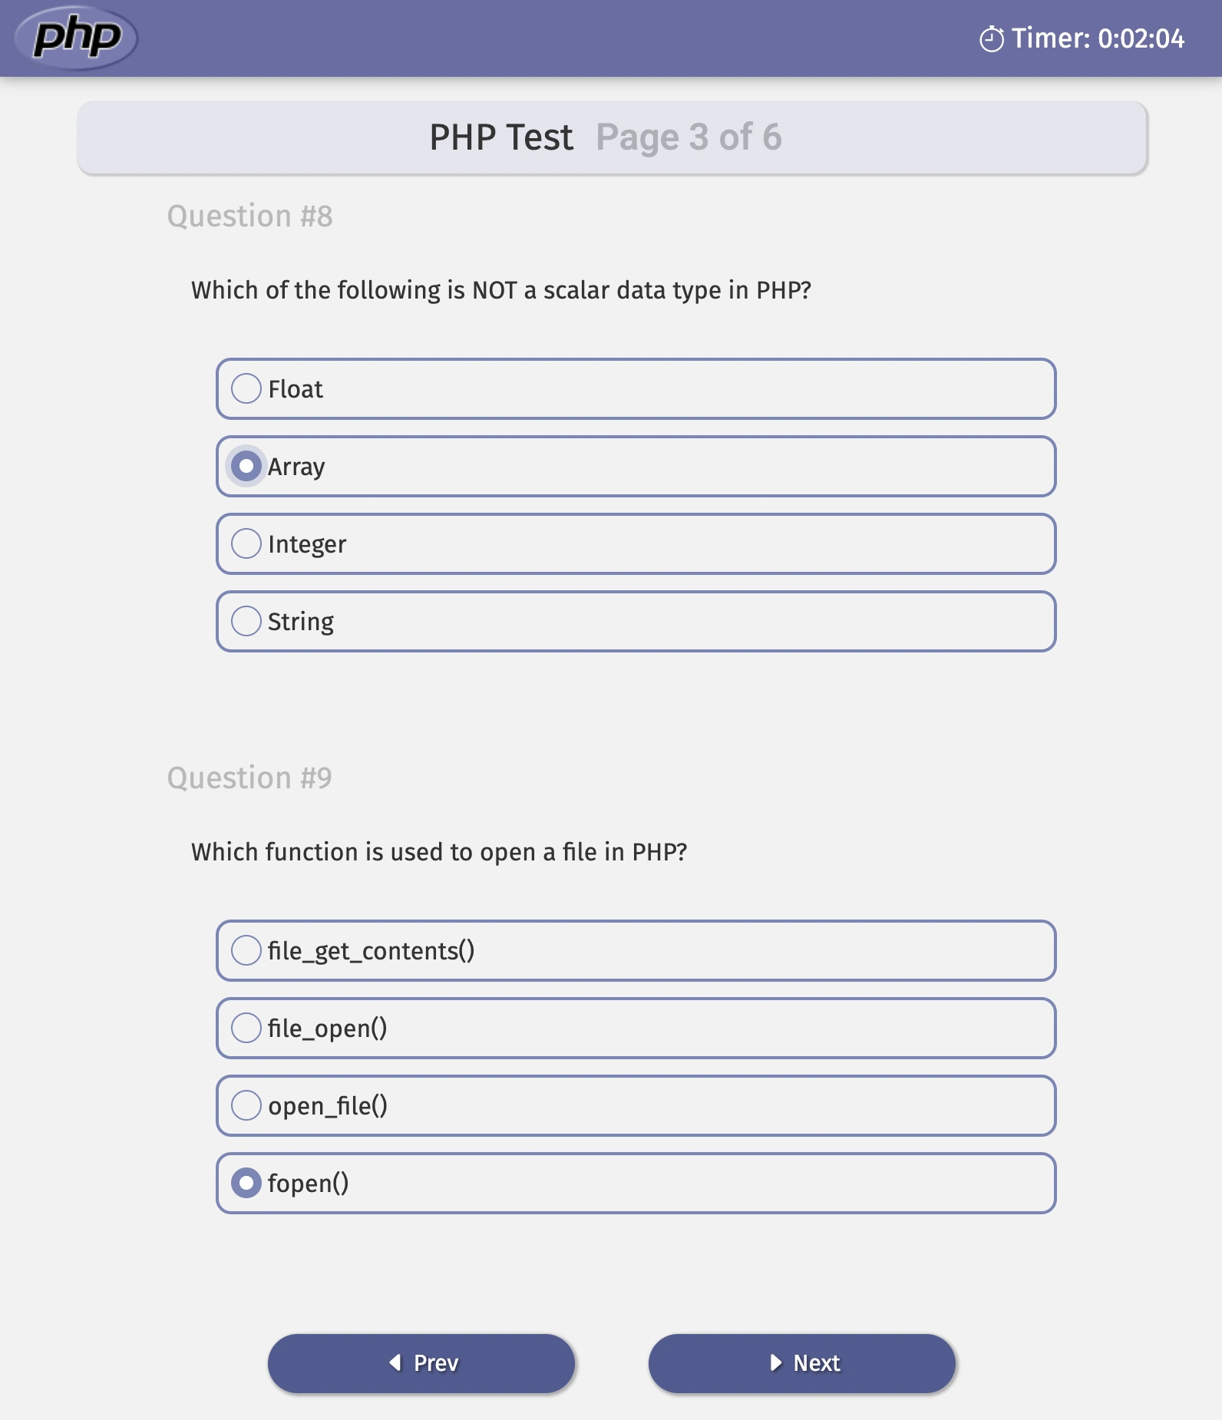Go to the next test page
Viewport: 1222px width, 1420px height.
[802, 1363]
